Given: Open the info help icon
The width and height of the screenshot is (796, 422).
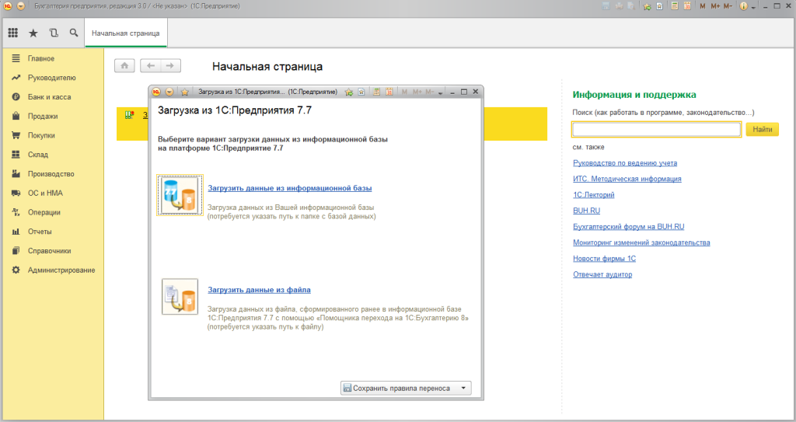Looking at the screenshot, I should (x=744, y=6).
